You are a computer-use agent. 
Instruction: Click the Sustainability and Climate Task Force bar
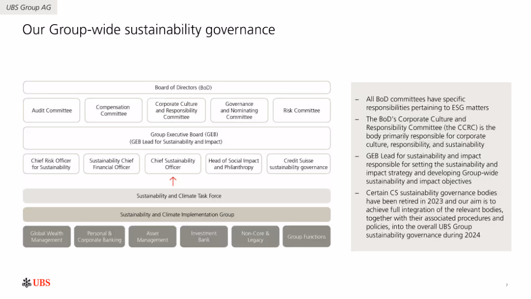177,196
